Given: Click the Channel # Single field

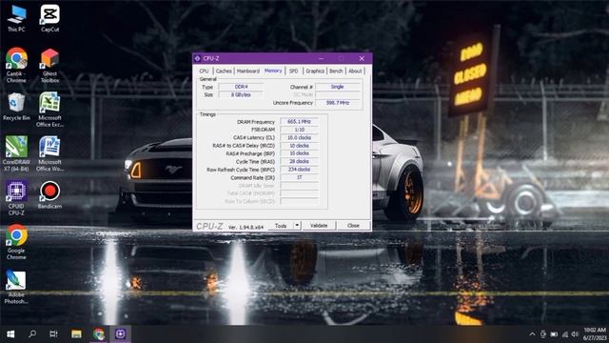Looking at the screenshot, I should [x=337, y=87].
